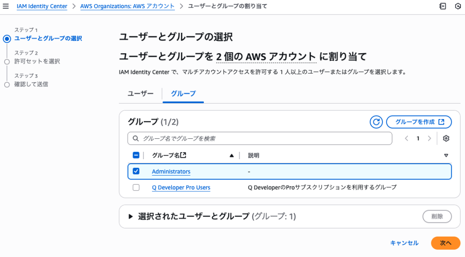Click external link icon beside グループ名 header
Screen dimensions: 465x257
(183, 155)
